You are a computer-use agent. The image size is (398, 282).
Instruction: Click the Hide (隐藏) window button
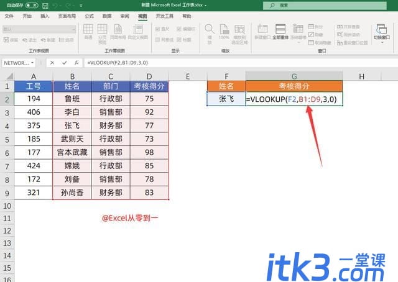coord(315,35)
